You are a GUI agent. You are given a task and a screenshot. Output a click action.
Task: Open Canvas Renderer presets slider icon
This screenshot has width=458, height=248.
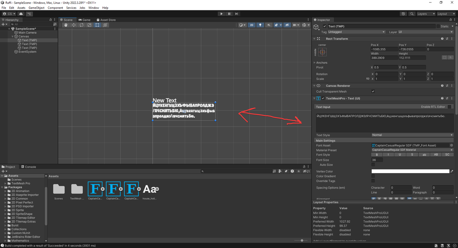[447, 86]
